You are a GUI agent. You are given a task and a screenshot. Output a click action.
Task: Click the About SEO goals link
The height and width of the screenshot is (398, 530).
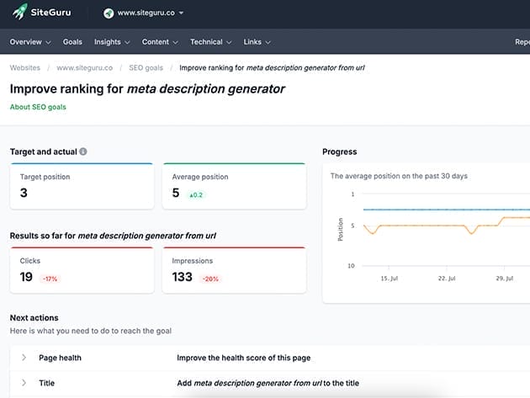point(38,107)
